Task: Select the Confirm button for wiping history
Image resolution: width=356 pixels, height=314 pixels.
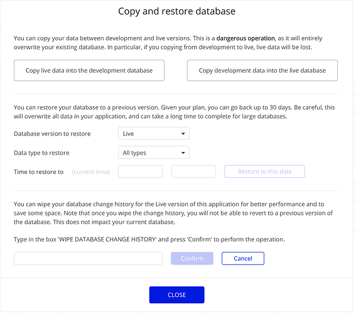Action: point(192,258)
